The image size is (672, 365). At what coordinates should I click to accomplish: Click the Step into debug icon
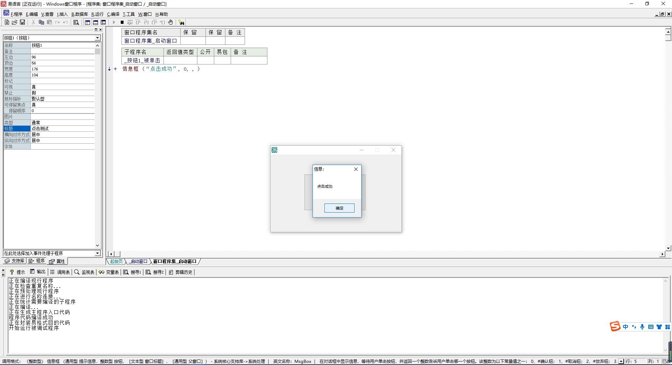(x=146, y=22)
